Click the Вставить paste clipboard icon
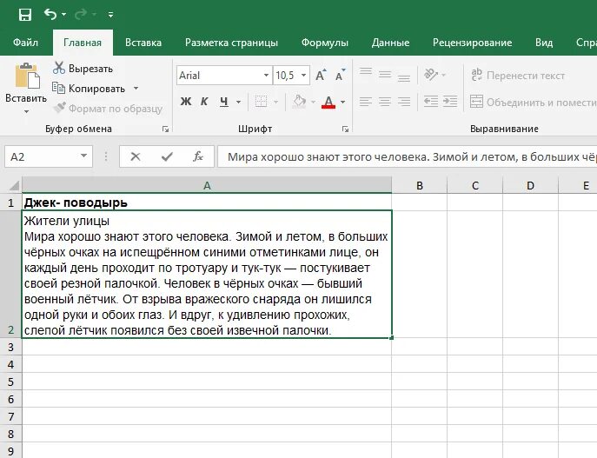This screenshot has width=597, height=458. pyautogui.click(x=27, y=76)
